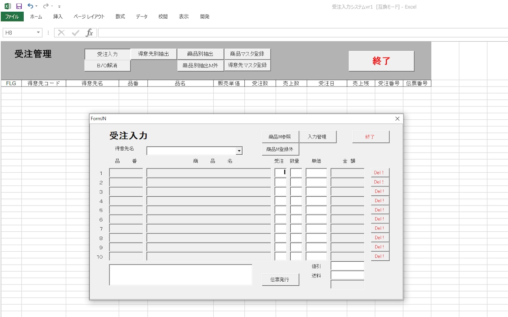Click the 商品マスタ登録 button
This screenshot has width=508, height=317.
247,54
